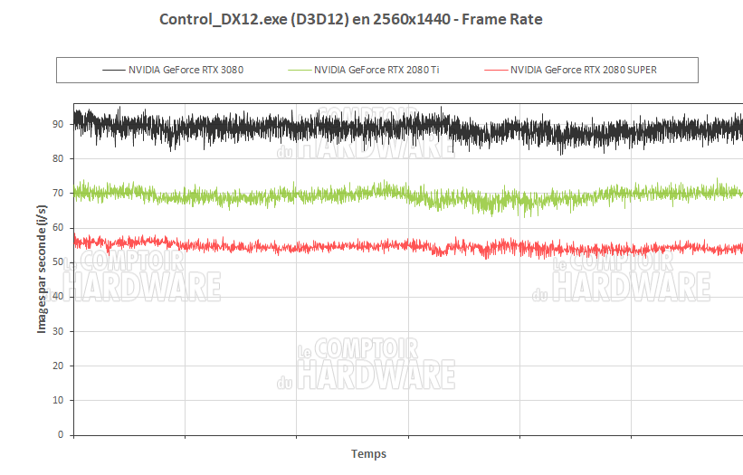Click the 60 y-axis tick label

[58, 228]
